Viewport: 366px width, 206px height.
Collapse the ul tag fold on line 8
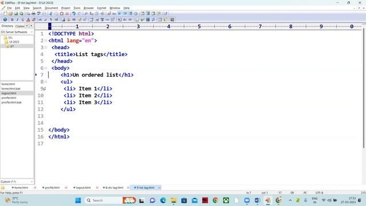pyautogui.click(x=46, y=82)
